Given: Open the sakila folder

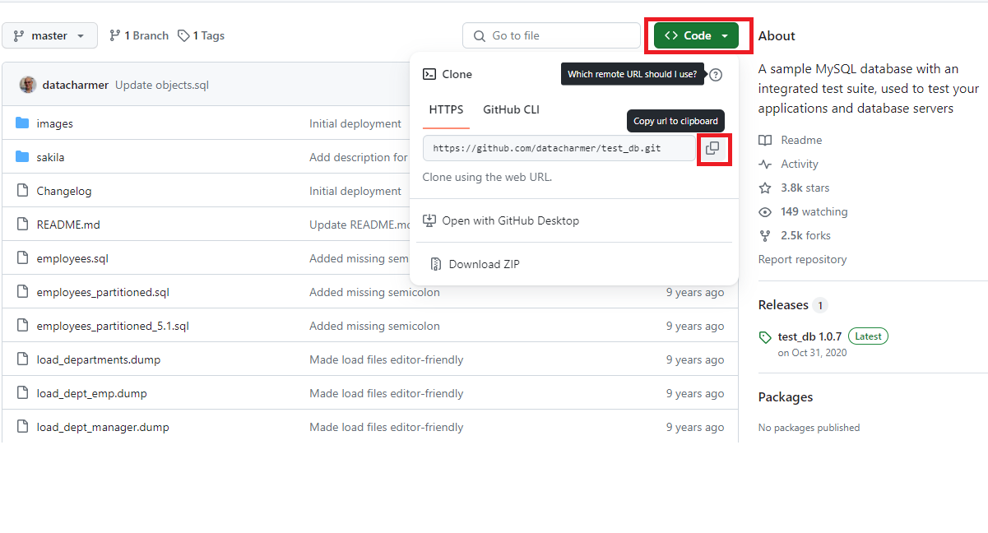Looking at the screenshot, I should click(50, 157).
